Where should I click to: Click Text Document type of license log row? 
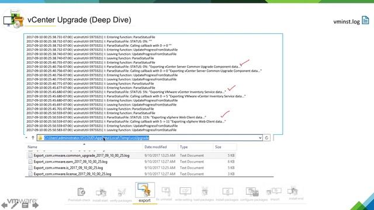point(192,174)
